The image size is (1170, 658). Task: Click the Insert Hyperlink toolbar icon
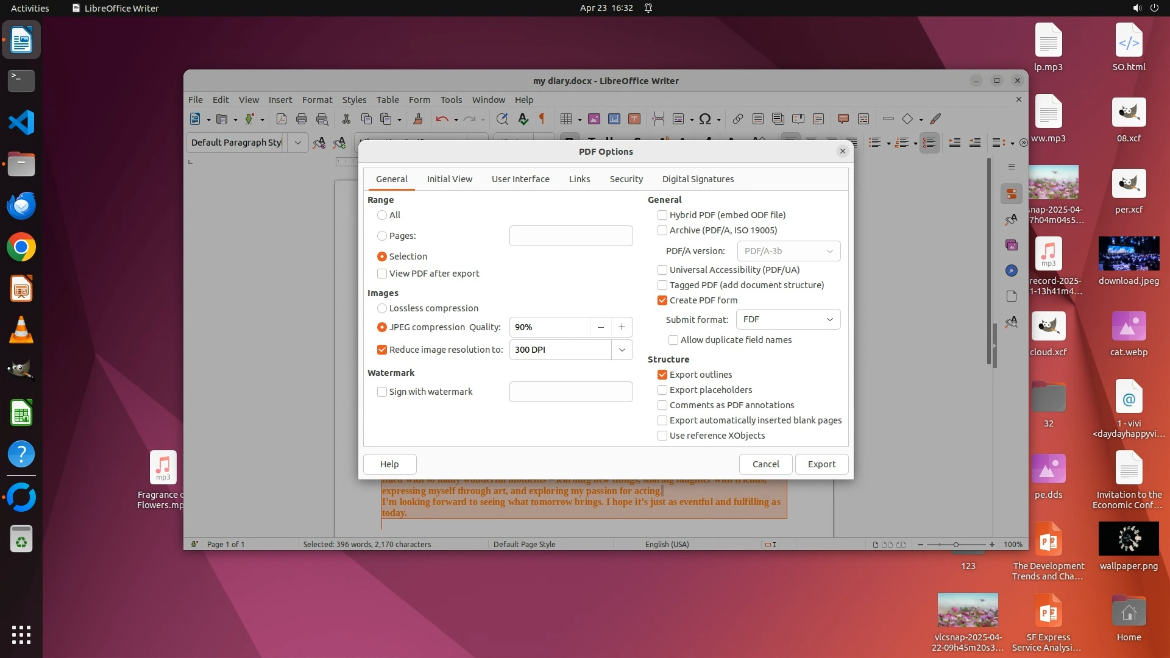pos(737,119)
